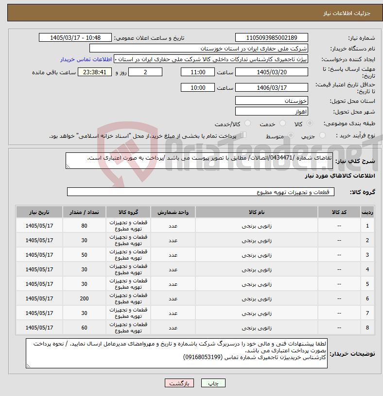Screen dimensions: 383x396
Task: Click quantity 60 in row 8
Action: [84, 327]
